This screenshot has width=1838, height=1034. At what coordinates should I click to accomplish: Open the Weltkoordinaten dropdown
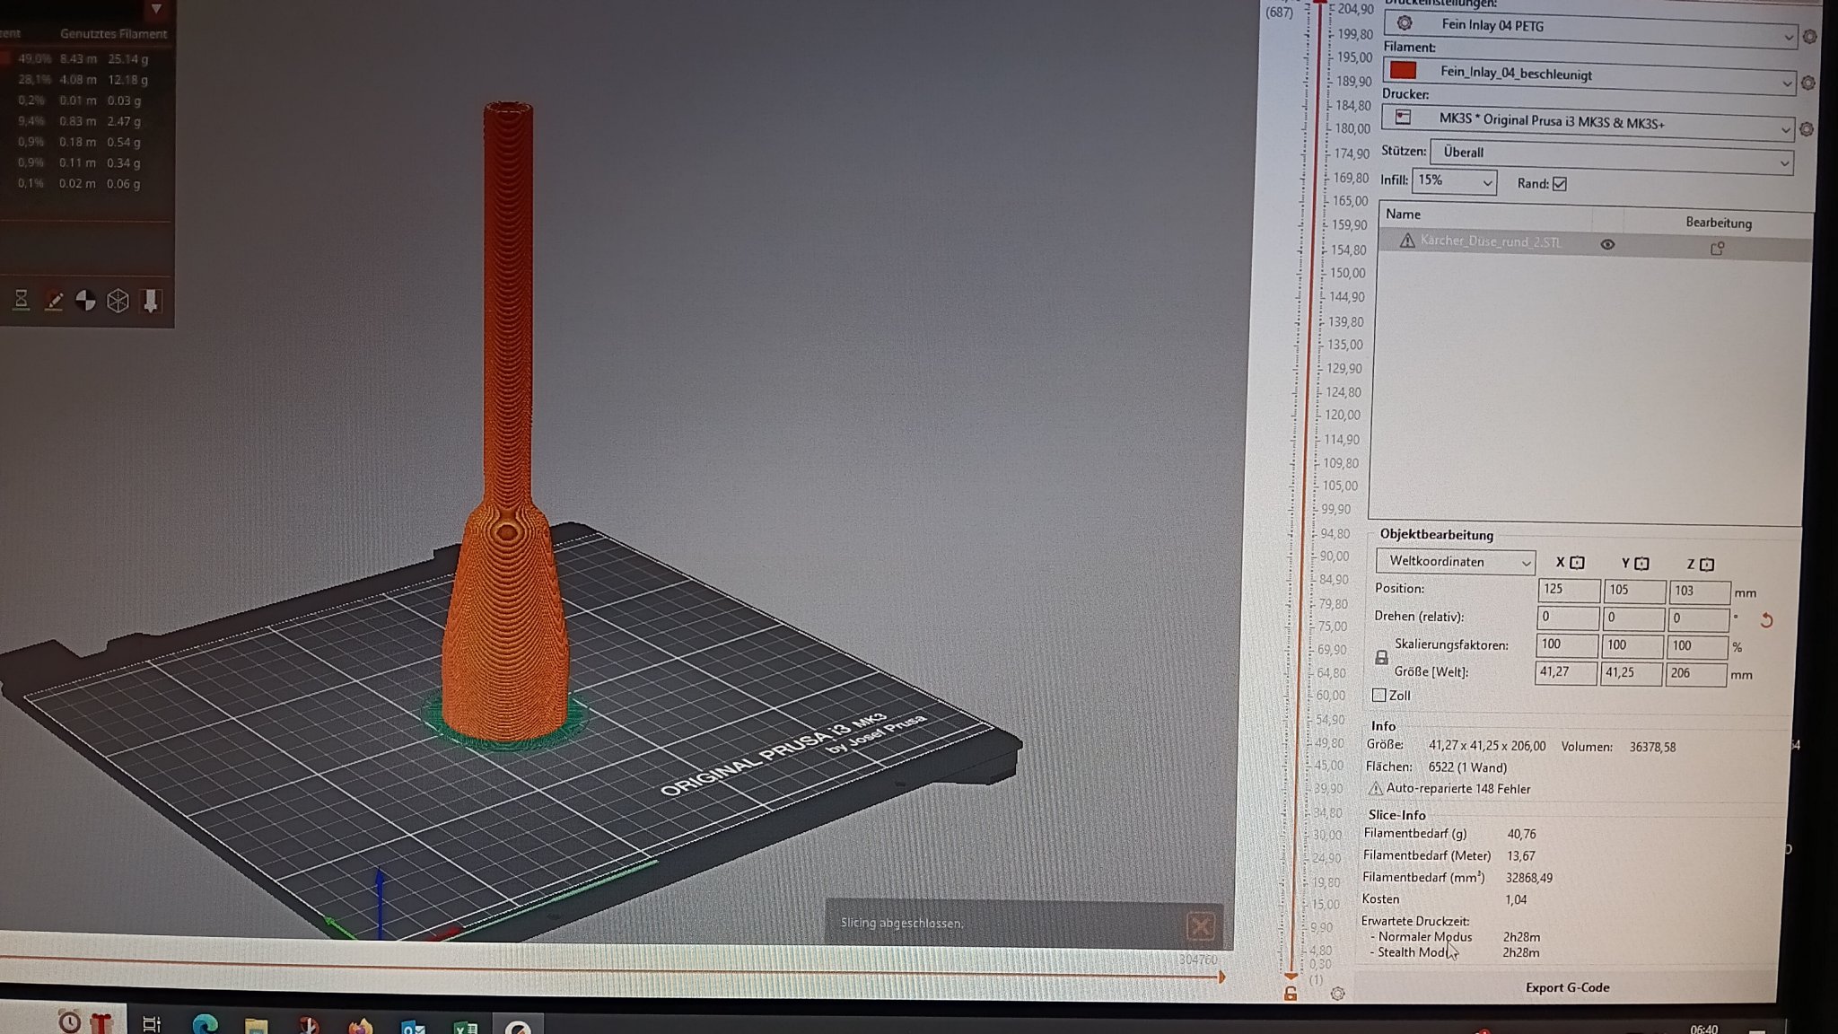[x=1455, y=562]
